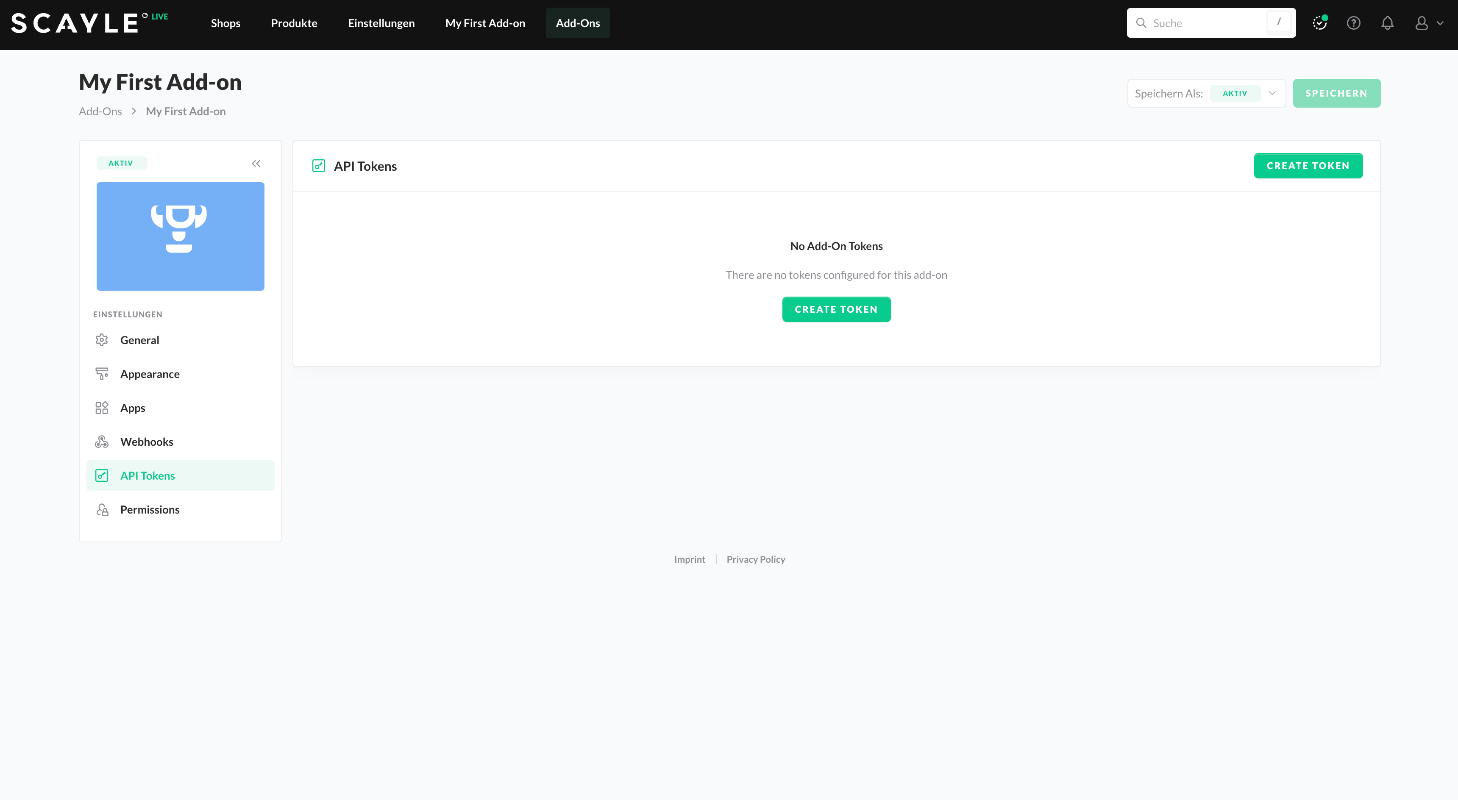1458x800 pixels.
Task: Click Create Token in the header
Action: coord(1308,166)
